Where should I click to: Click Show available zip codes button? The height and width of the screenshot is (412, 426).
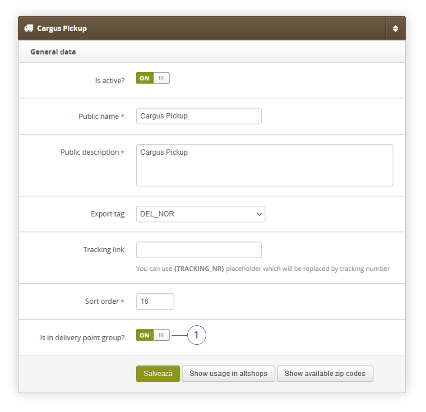(x=325, y=374)
